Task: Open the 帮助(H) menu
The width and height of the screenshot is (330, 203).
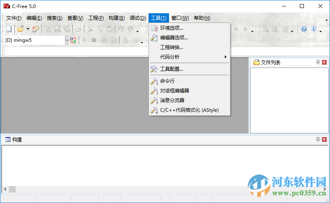Action: (x=202, y=18)
